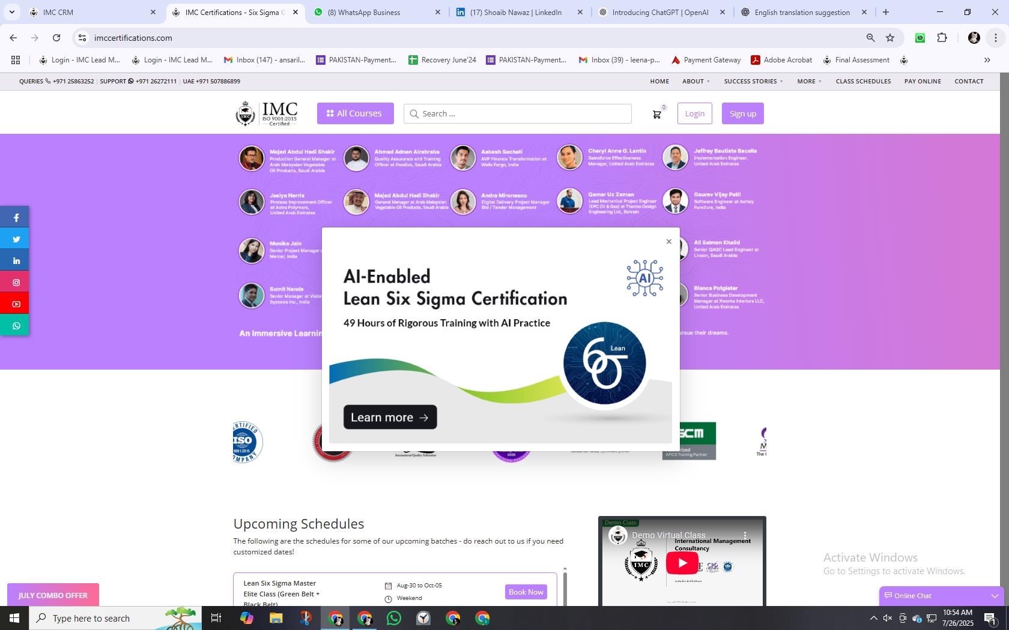The width and height of the screenshot is (1009, 630).
Task: Open Recovery June'24 bookmark
Action: [x=443, y=60]
